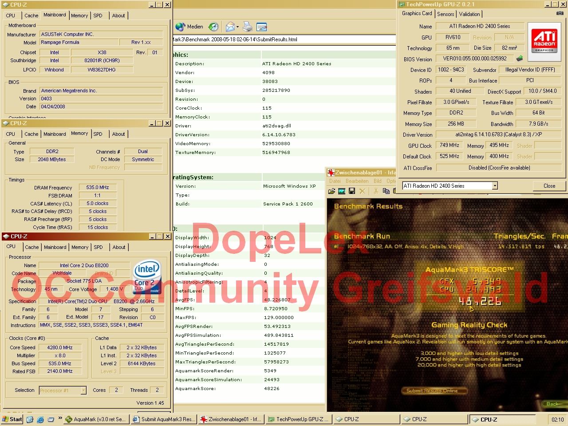The image size is (568, 426).
Task: Click the BIOS date 04/24/2008 field
Action: 102,107
